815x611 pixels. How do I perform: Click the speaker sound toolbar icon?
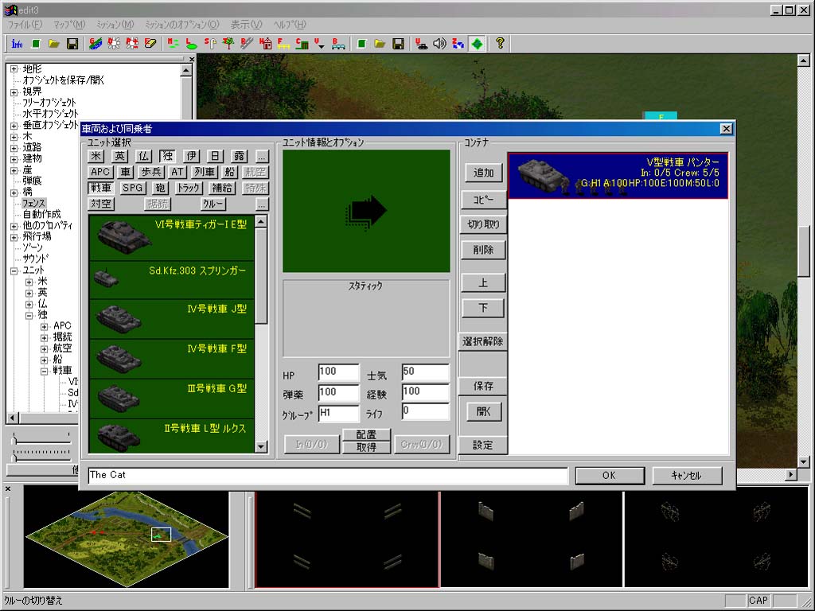pyautogui.click(x=439, y=43)
